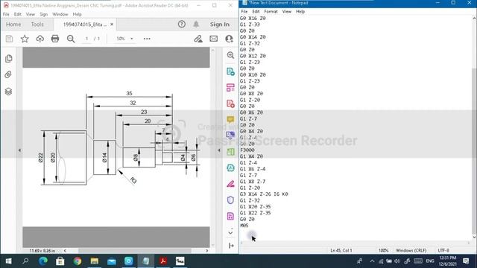The width and height of the screenshot is (477, 268).
Task: Select the 1994074015_Efita document tab
Action: coord(84,25)
